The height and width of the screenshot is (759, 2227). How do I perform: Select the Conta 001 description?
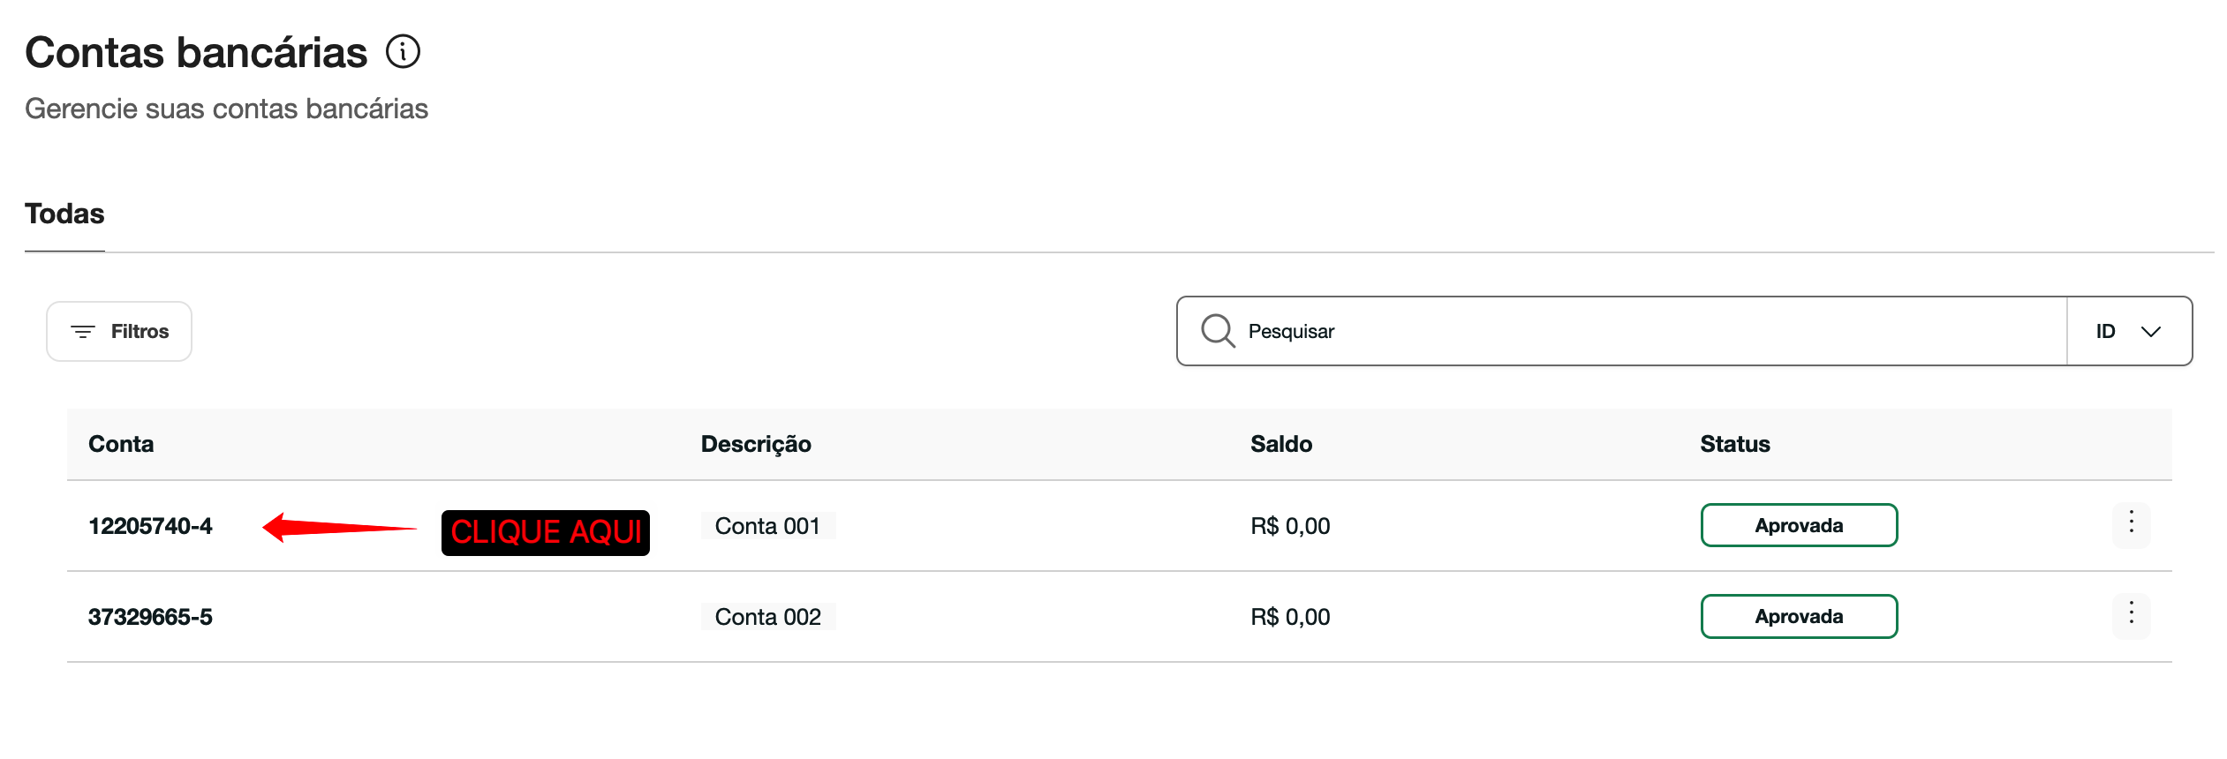click(767, 526)
